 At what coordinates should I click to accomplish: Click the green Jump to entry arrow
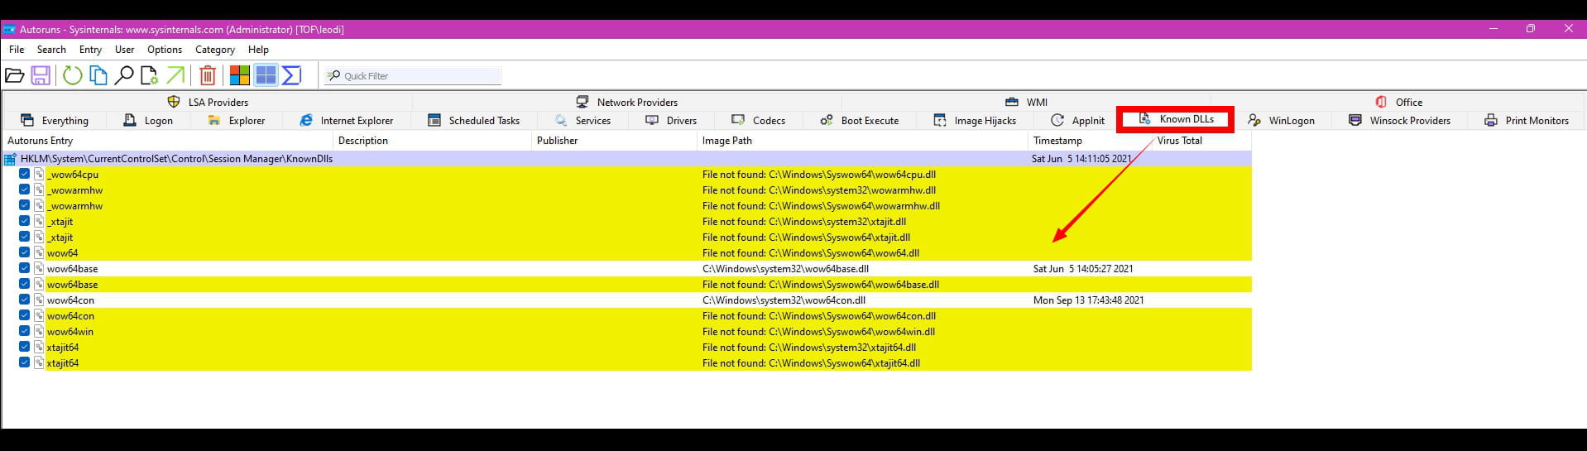click(x=175, y=75)
